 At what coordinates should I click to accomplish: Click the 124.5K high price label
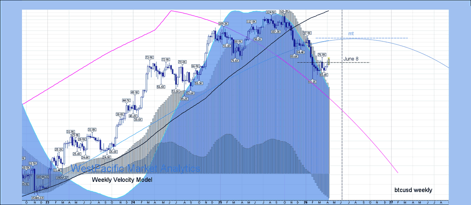click(x=271, y=12)
